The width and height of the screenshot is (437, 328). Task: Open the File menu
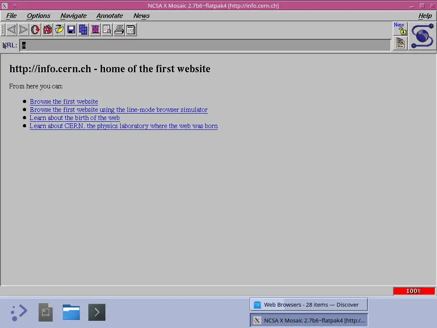pos(12,16)
